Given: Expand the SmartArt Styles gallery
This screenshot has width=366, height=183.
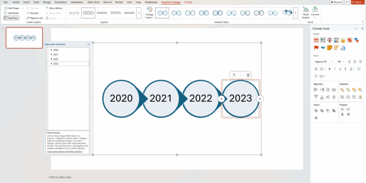Looking at the screenshot, I should 295,13.
